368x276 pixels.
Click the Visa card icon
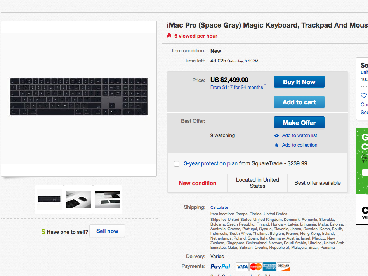point(242,267)
